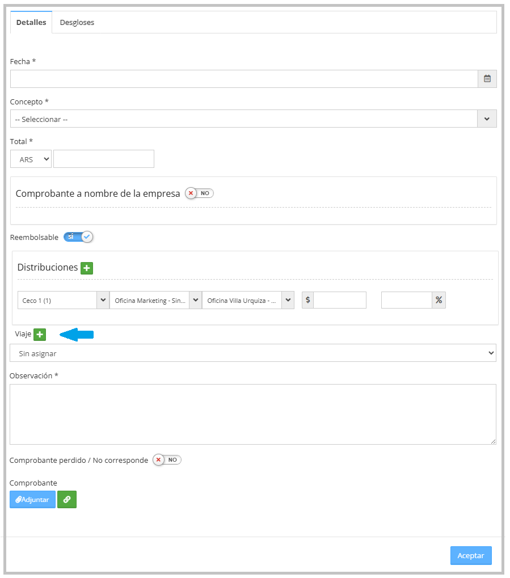Toggle Comprobante a nombre de la empresa

(199, 193)
